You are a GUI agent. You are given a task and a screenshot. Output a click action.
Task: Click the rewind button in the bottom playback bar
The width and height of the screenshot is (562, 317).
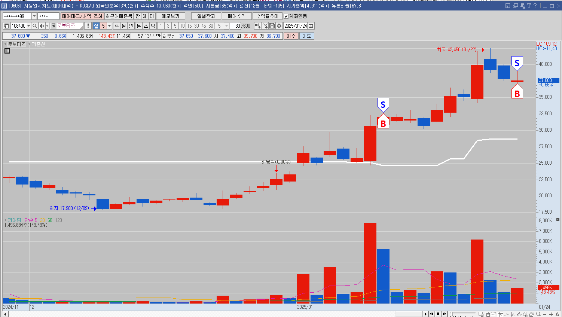(x=431, y=314)
